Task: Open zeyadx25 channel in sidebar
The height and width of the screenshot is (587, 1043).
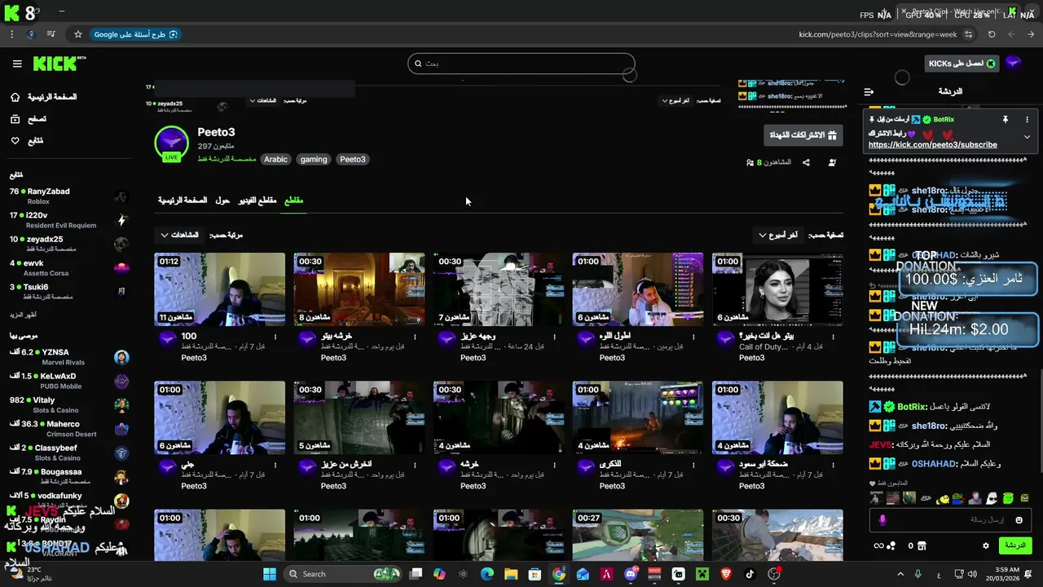Action: click(x=69, y=244)
